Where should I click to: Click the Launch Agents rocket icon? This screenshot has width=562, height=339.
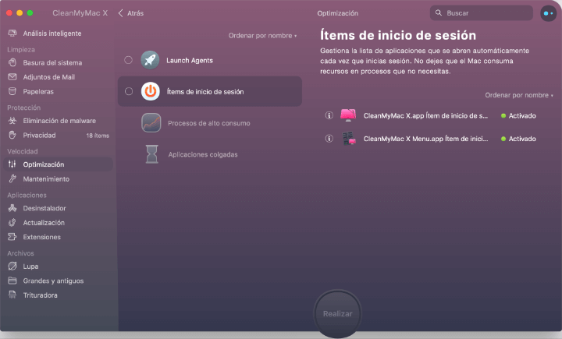point(150,60)
